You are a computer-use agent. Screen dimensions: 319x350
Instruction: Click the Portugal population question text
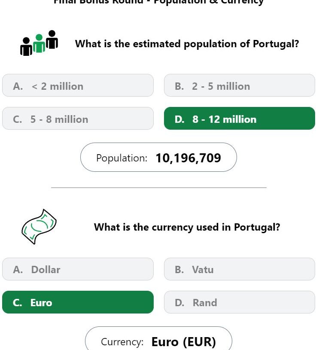[187, 44]
